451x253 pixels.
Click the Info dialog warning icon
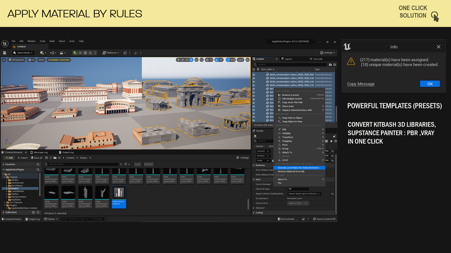pyautogui.click(x=351, y=61)
